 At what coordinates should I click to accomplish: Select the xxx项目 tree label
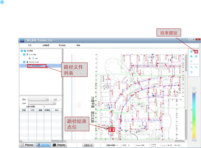[30, 51]
